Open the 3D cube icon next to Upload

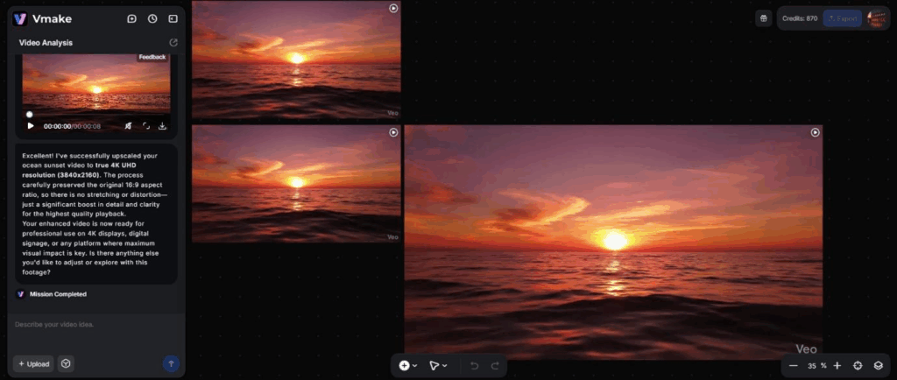click(66, 363)
